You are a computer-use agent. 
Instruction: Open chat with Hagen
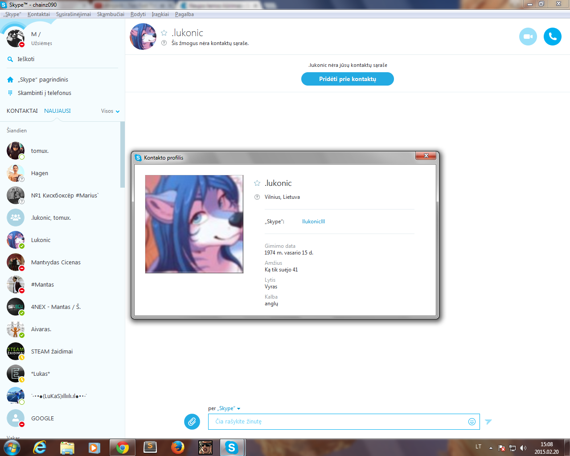click(60, 173)
